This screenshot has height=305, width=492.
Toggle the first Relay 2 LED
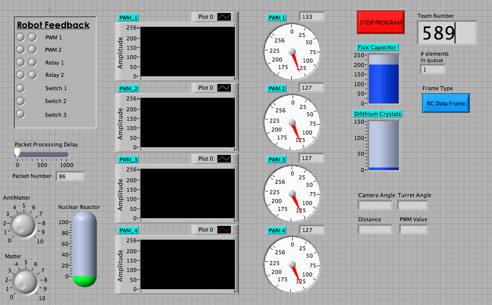pyautogui.click(x=20, y=74)
